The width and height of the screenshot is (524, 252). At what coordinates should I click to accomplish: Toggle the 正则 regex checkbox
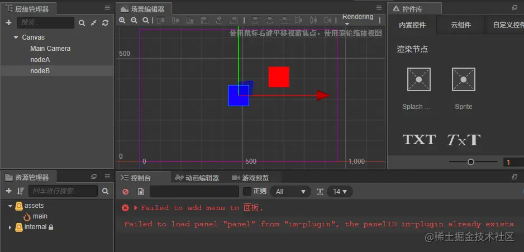click(247, 191)
